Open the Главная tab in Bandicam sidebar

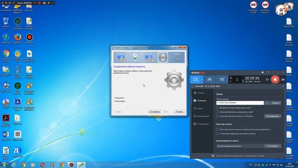point(199,93)
